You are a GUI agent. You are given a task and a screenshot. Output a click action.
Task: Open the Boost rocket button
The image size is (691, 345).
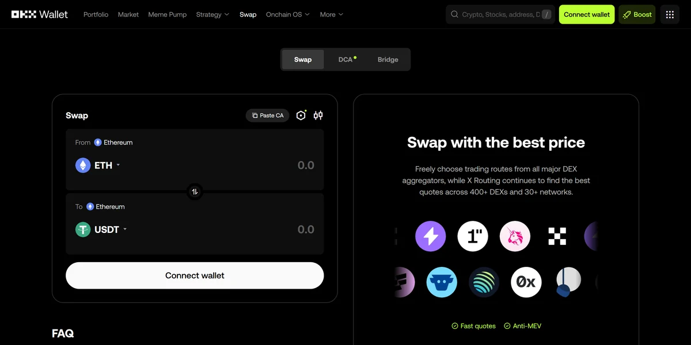[637, 14]
